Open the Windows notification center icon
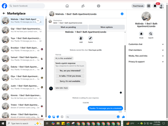Image resolution: width=168 pixels, height=126 pixels. tap(164, 123)
